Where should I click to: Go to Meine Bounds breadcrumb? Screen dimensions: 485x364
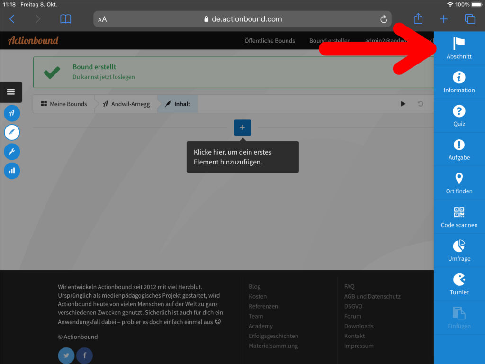coord(64,104)
